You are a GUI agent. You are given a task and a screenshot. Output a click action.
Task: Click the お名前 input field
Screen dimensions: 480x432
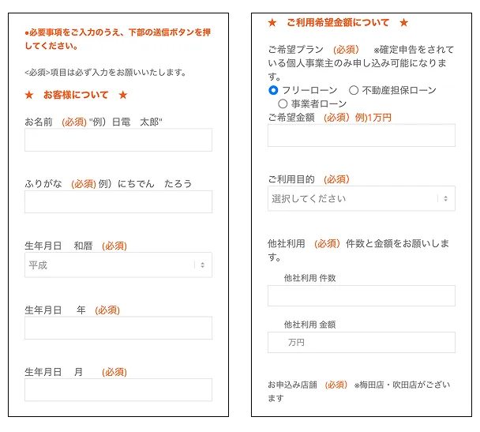pyautogui.click(x=118, y=140)
